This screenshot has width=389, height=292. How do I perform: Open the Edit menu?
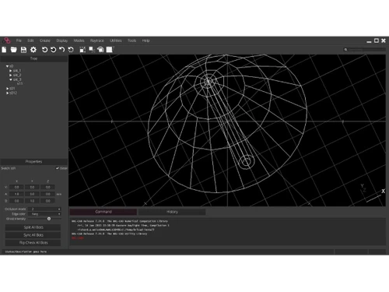point(30,40)
